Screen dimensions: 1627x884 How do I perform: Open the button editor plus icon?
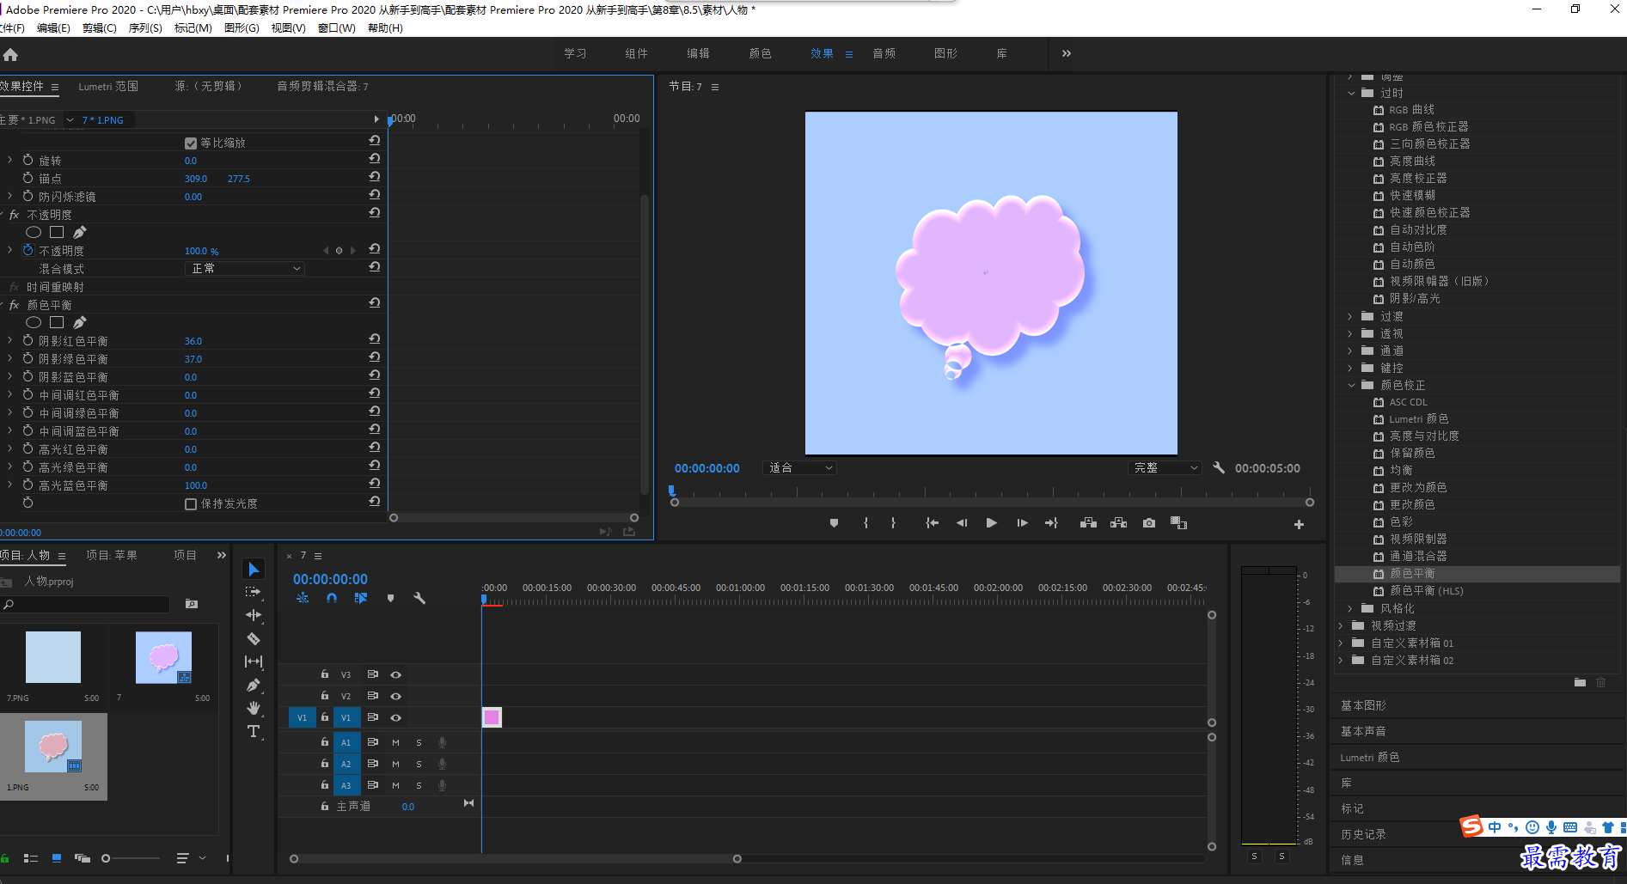click(x=1299, y=524)
